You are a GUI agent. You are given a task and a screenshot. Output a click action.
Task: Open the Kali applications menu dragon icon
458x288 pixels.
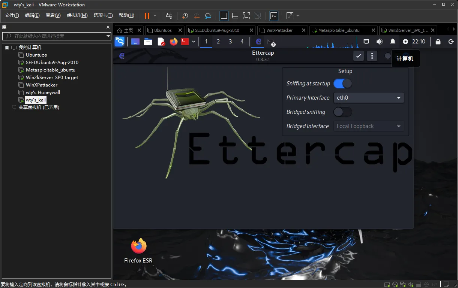pos(120,42)
